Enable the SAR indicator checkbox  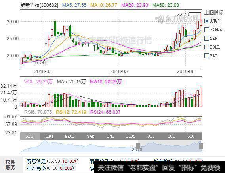tap(207, 38)
